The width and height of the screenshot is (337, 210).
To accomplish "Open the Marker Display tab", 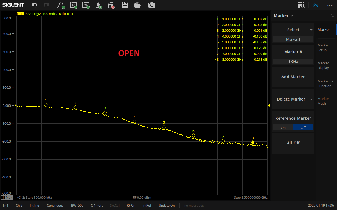I will (x=323, y=65).
